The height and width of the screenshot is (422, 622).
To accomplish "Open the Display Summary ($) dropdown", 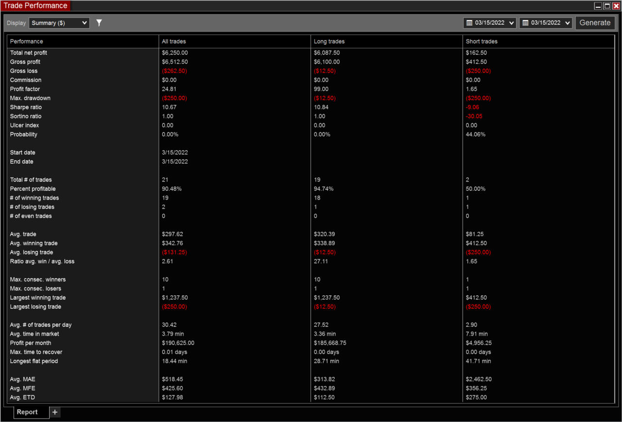I will pos(59,23).
